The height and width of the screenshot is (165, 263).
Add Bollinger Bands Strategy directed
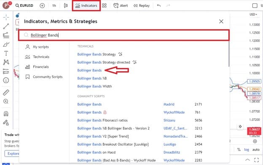104,62
